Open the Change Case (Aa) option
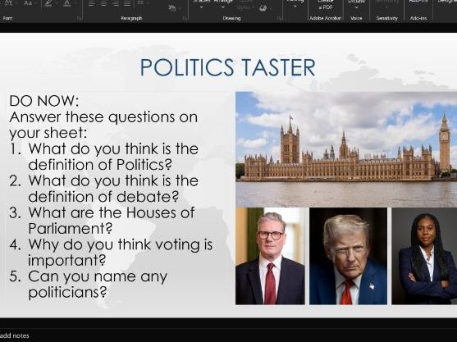457x342 pixels. click(x=29, y=3)
